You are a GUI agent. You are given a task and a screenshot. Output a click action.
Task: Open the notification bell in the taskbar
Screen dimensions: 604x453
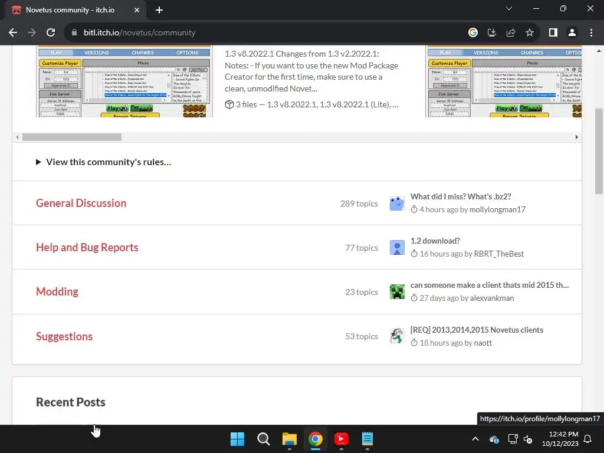587,439
